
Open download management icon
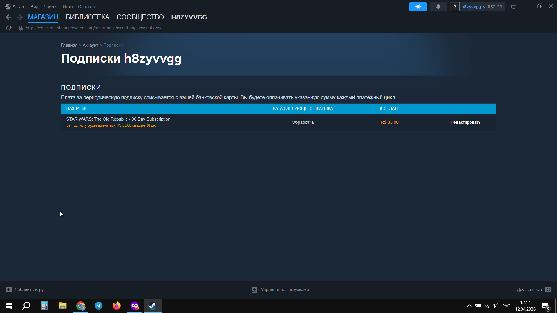coord(254,290)
